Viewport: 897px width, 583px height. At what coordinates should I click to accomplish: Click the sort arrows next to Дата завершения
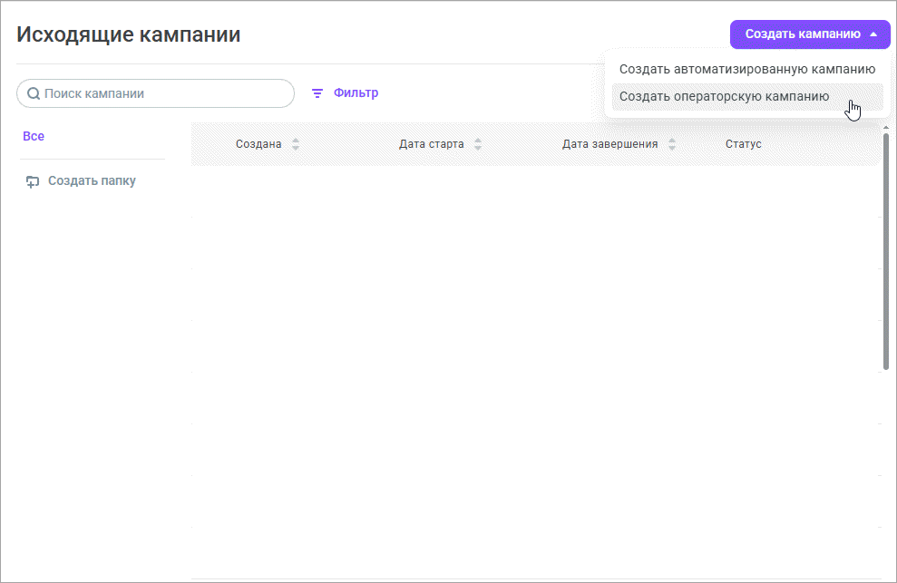point(672,144)
